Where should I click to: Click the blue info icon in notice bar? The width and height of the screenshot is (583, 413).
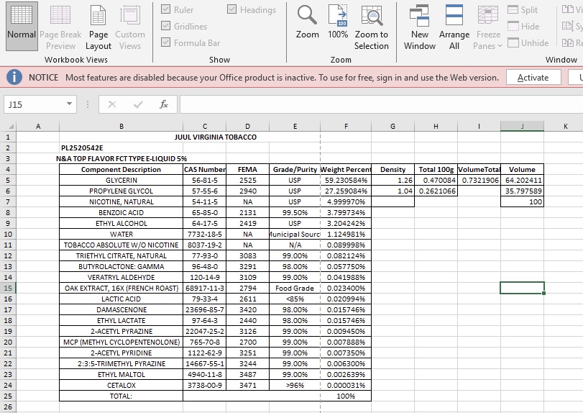click(14, 78)
